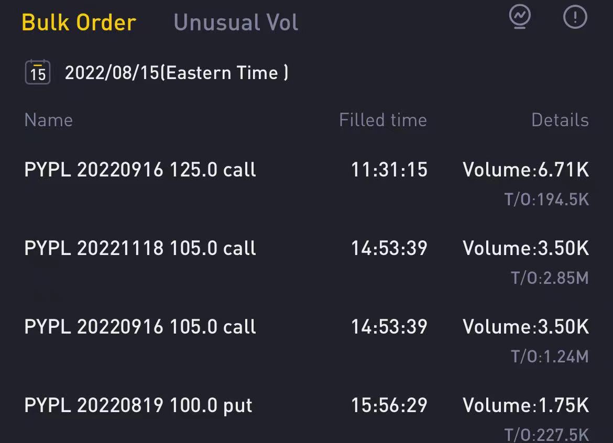This screenshot has width=613, height=443.
Task: Switch to the Unusual Vol tab
Action: coord(236,23)
